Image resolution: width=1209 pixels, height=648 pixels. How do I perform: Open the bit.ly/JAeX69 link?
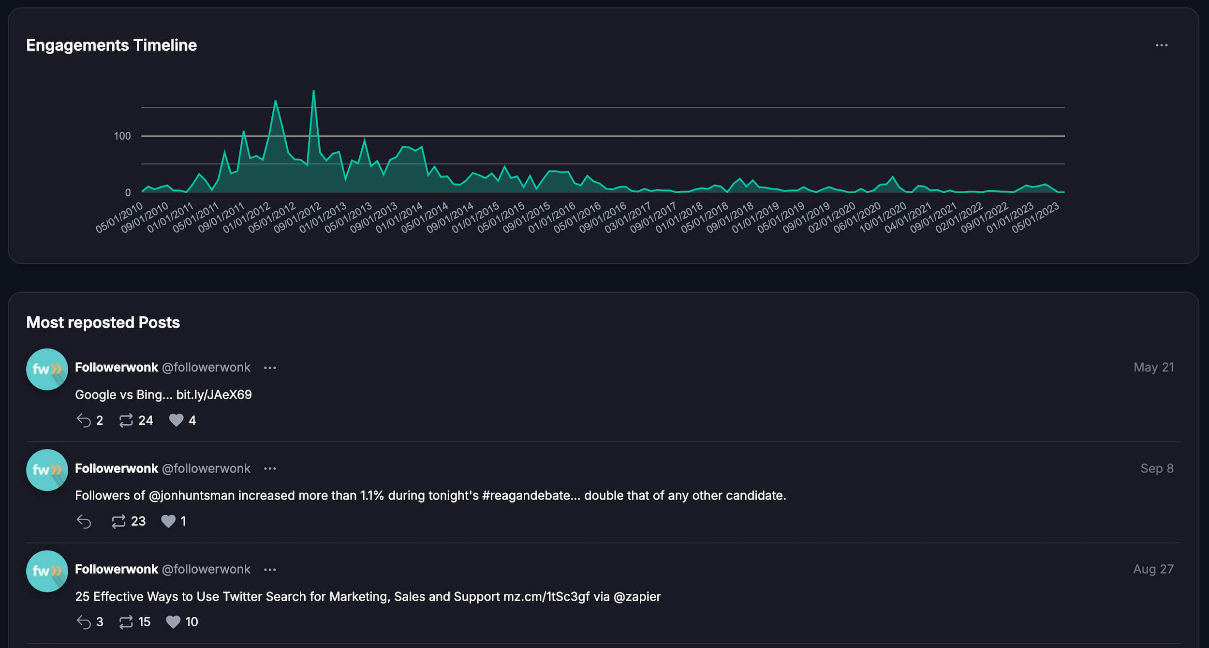pos(214,395)
